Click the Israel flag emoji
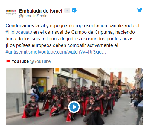Image resolution: width=148 pixels, height=125 pixels. tap(67, 10)
